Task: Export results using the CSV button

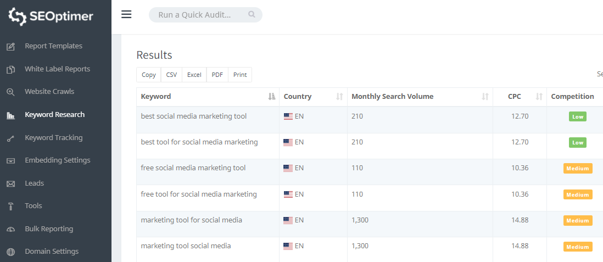Action: pos(171,75)
